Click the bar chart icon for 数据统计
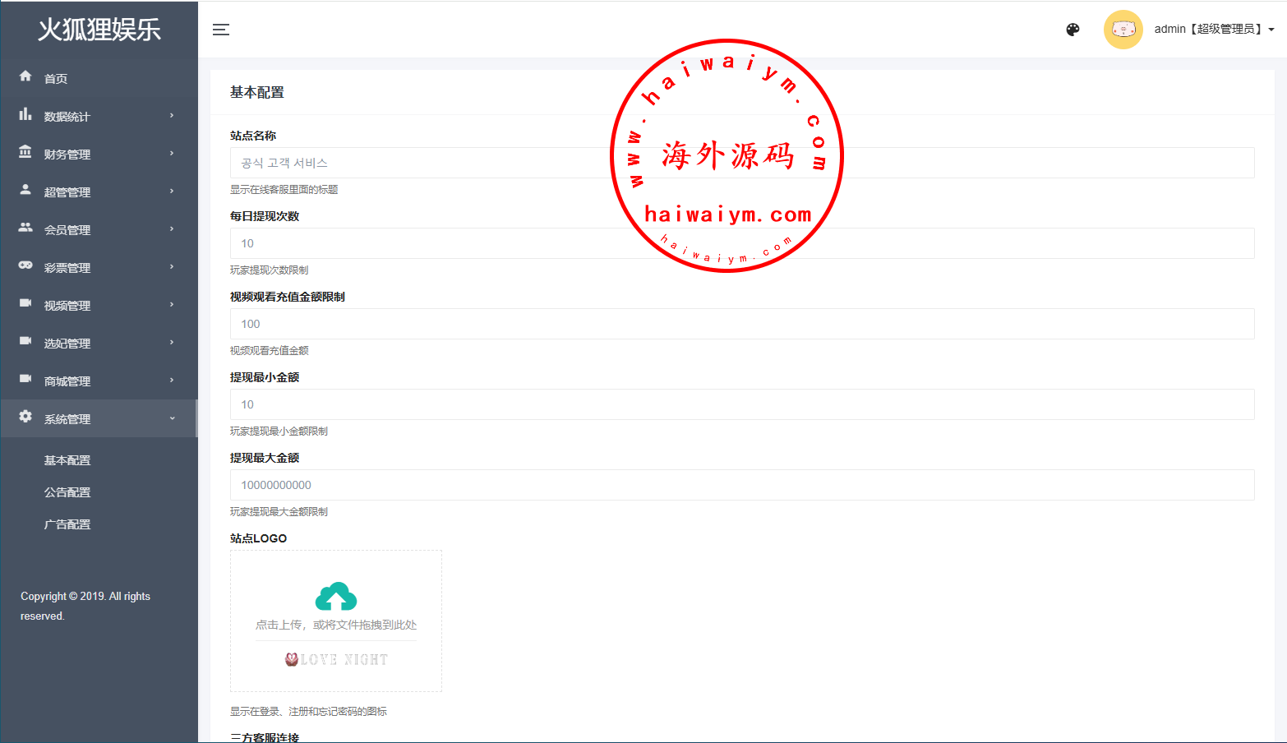 click(x=25, y=114)
